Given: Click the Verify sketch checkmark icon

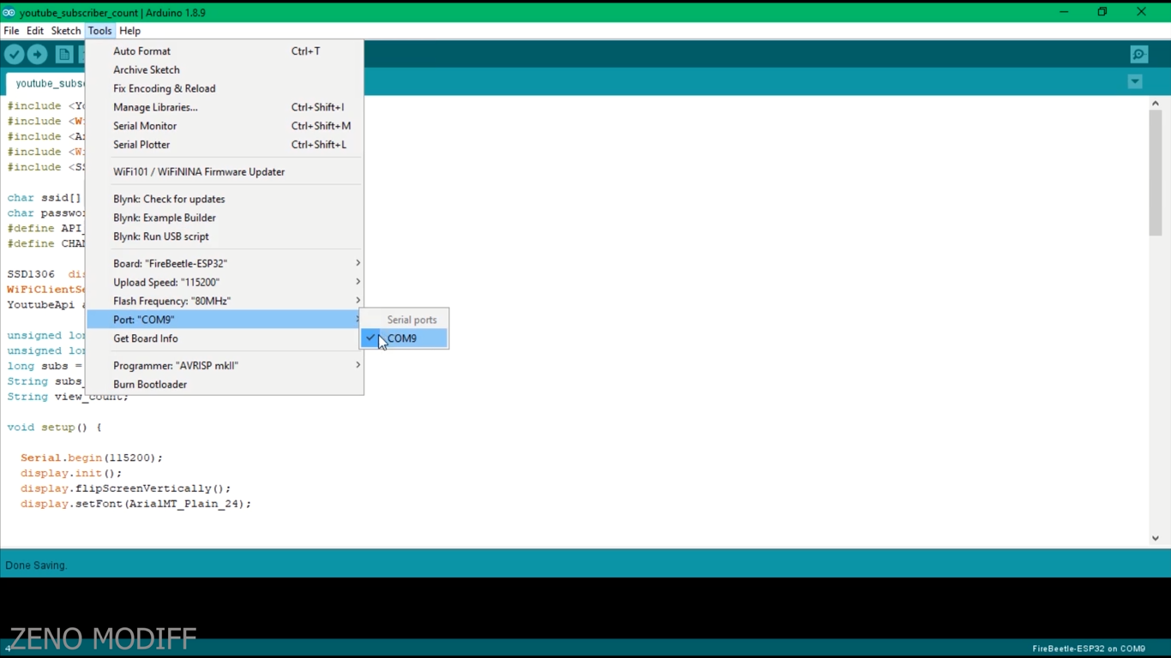Looking at the screenshot, I should coord(15,55).
